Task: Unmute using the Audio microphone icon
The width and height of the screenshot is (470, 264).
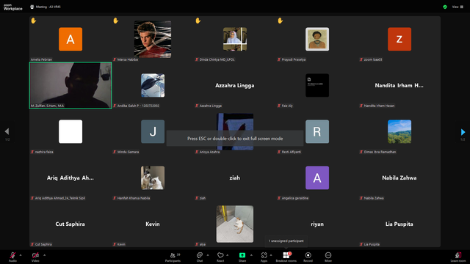Action: pos(12,256)
